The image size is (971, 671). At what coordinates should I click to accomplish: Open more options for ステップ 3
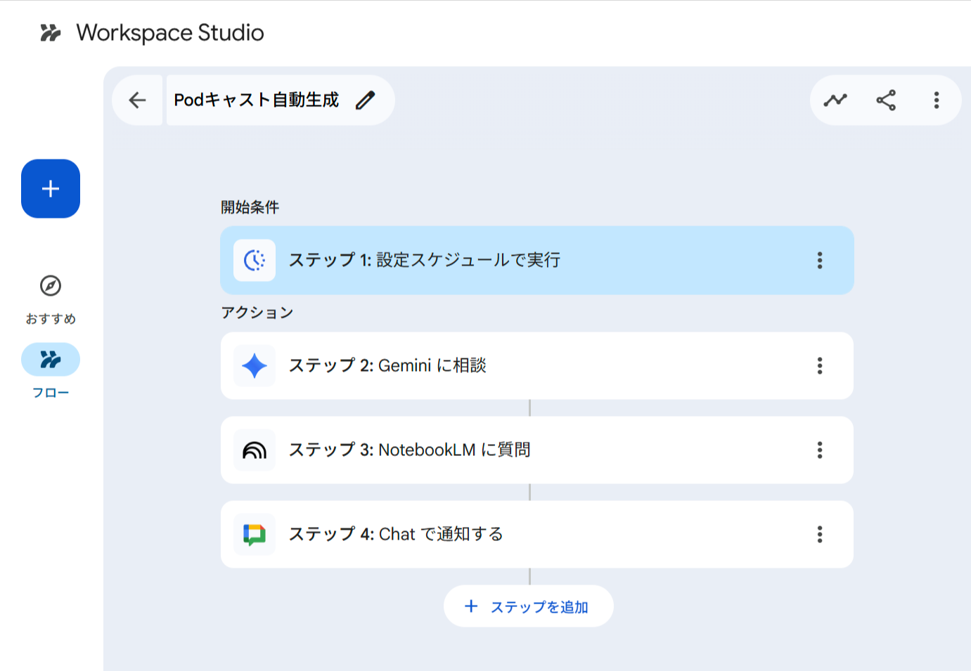click(820, 450)
